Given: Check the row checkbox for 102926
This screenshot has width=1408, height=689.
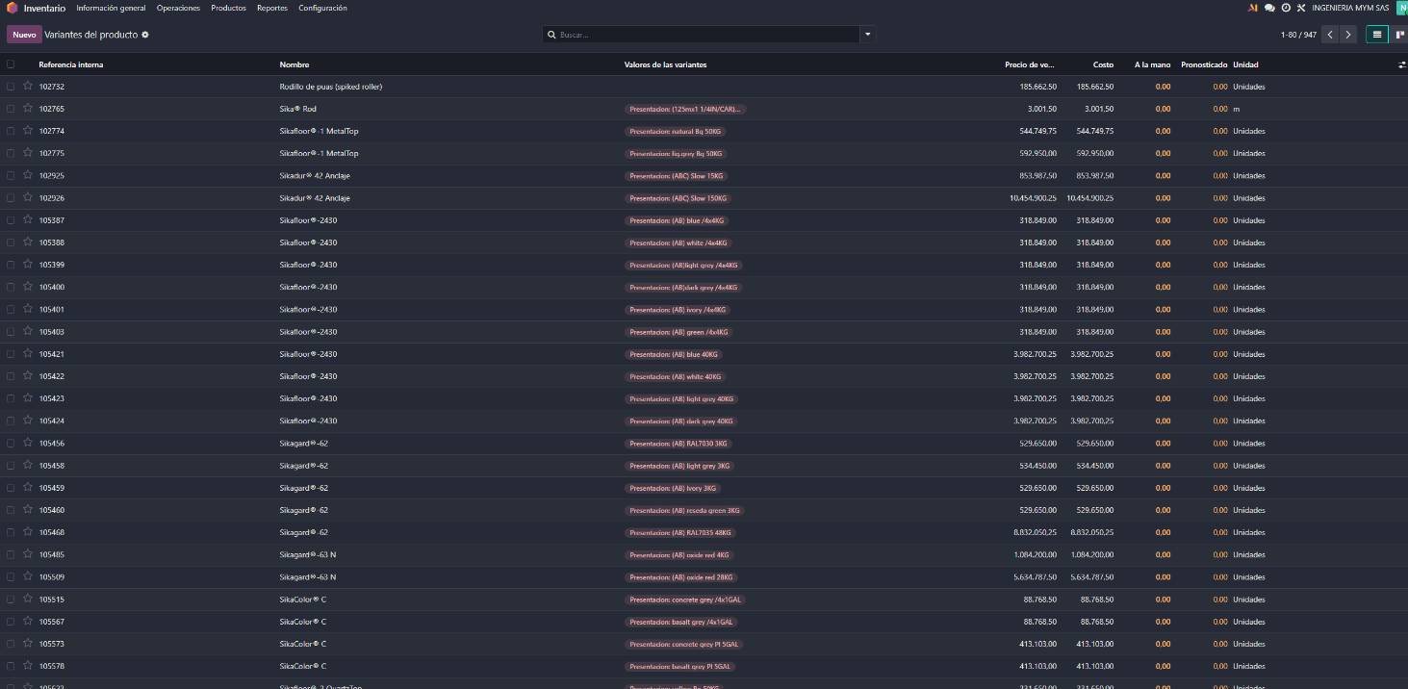Looking at the screenshot, I should click(x=11, y=198).
